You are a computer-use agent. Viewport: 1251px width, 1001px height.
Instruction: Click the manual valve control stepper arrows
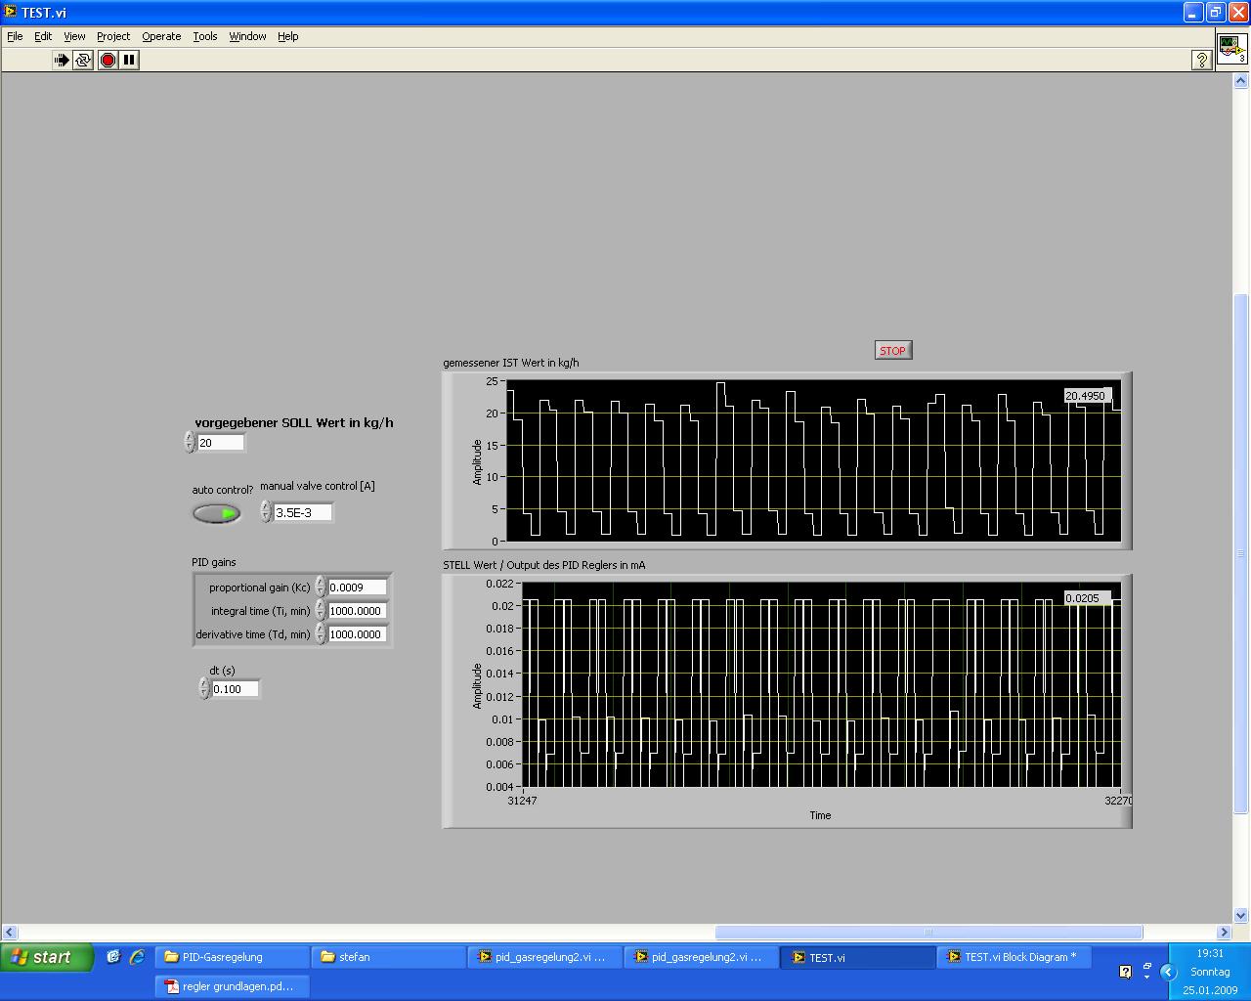pos(266,512)
